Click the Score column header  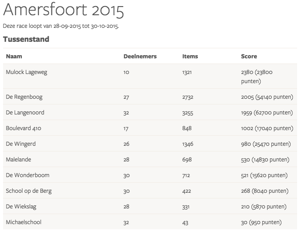click(249, 56)
